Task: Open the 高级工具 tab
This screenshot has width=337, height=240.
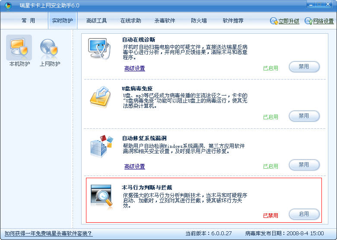Action: click(96, 21)
